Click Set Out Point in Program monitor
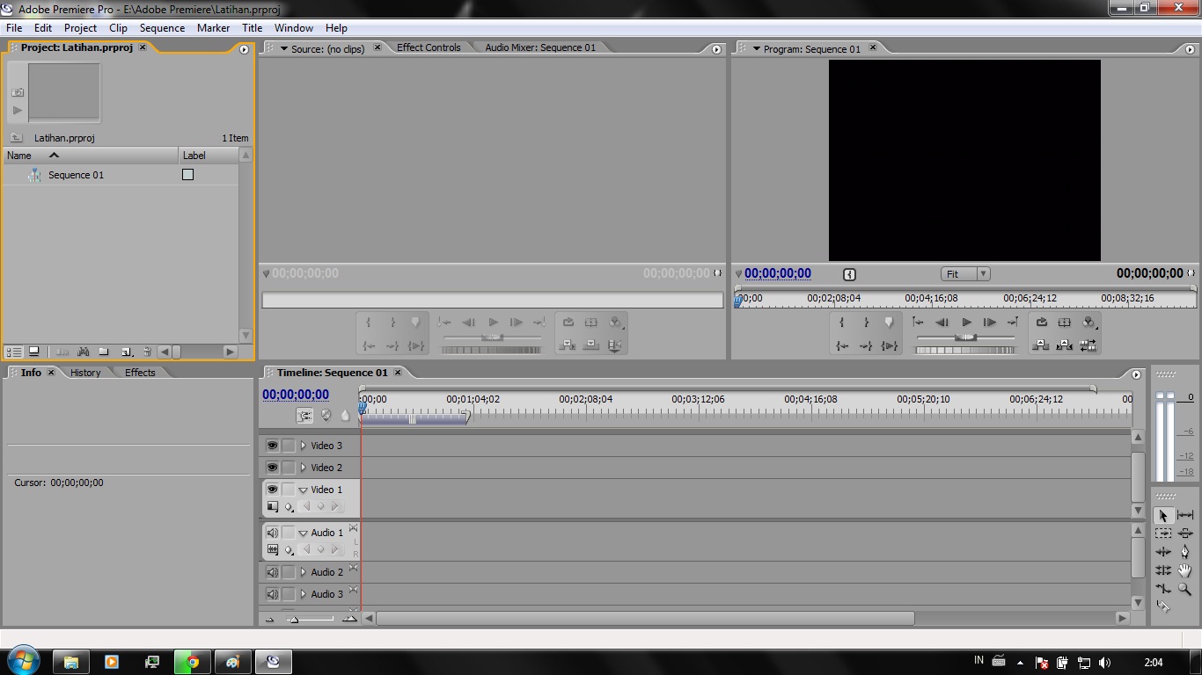Image resolution: width=1202 pixels, height=675 pixels. (866, 322)
